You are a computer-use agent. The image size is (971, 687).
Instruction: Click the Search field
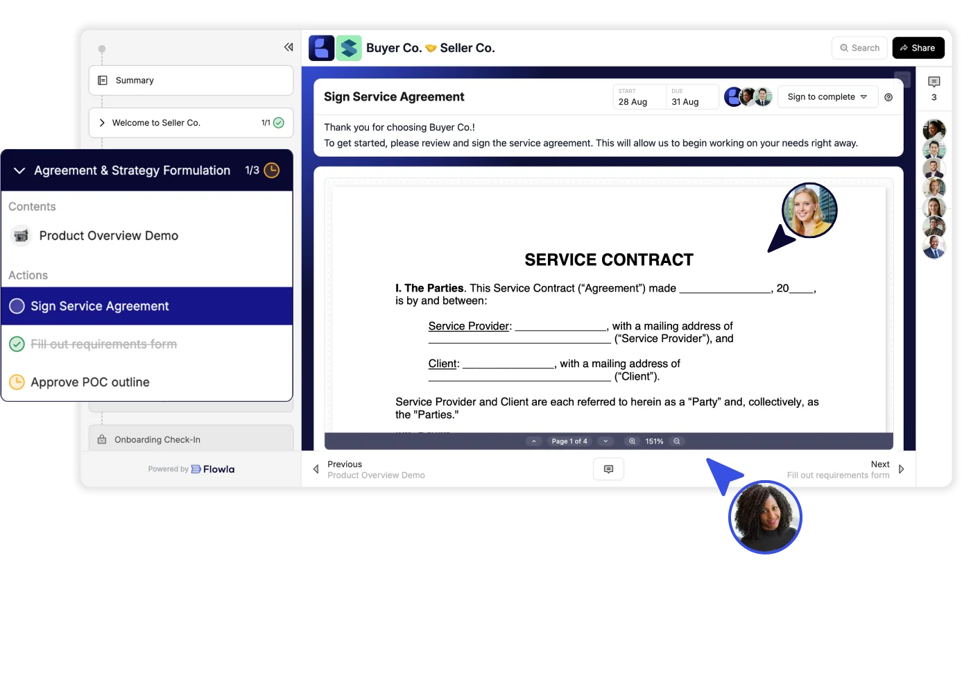[859, 48]
